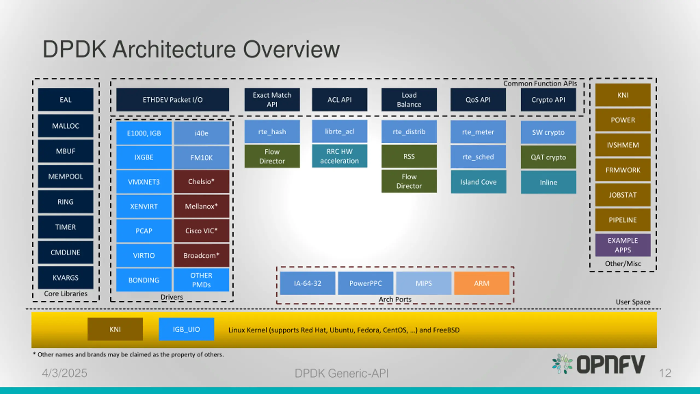Select the RSS block
The width and height of the screenshot is (700, 394).
[x=409, y=156]
